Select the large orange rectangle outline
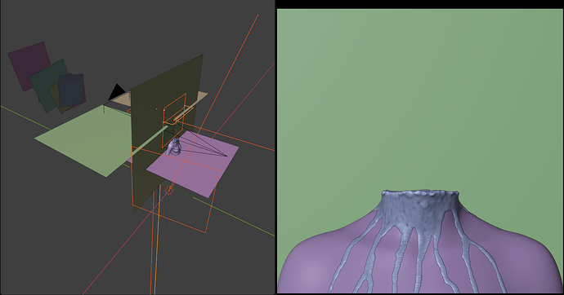Image resolution: width=564 pixels, height=295 pixels. [x=175, y=190]
